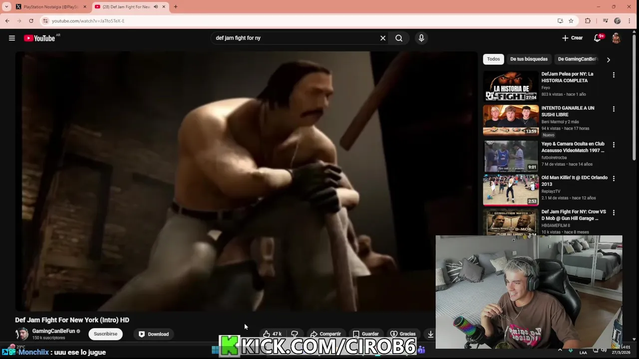The width and height of the screenshot is (639, 359).
Task: Dislike the video
Action: [295, 334]
